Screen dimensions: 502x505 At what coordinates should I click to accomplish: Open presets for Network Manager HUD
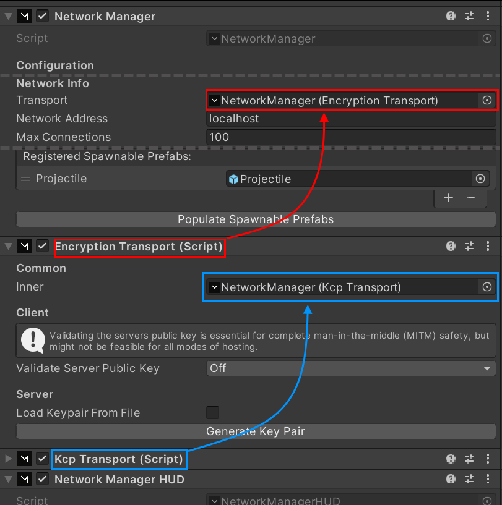469,479
